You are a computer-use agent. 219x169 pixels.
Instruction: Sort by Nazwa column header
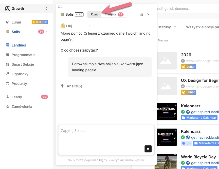click(x=163, y=40)
